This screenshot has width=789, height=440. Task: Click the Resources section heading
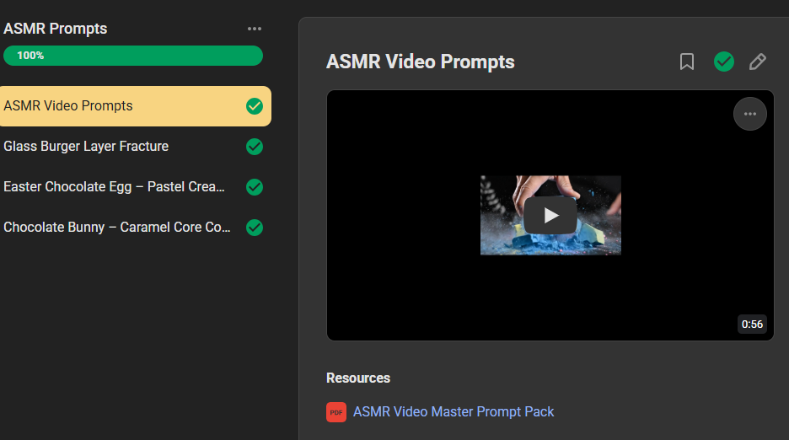tap(358, 378)
